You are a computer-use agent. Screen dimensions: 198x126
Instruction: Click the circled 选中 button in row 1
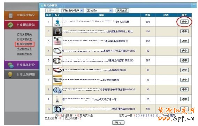click(184, 22)
